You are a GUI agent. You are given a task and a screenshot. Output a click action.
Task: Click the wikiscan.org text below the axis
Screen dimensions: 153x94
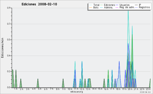76,92
